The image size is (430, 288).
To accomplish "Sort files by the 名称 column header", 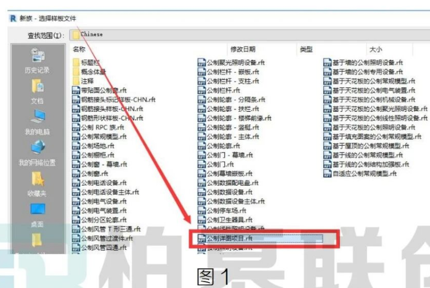I will pyautogui.click(x=79, y=49).
